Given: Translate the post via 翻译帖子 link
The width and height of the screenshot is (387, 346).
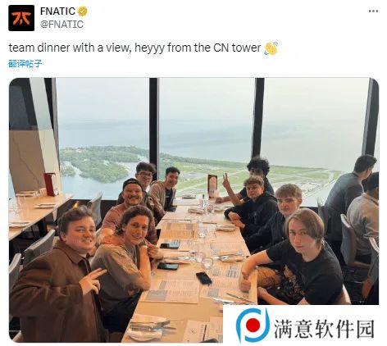Looking at the screenshot, I should 25,64.
